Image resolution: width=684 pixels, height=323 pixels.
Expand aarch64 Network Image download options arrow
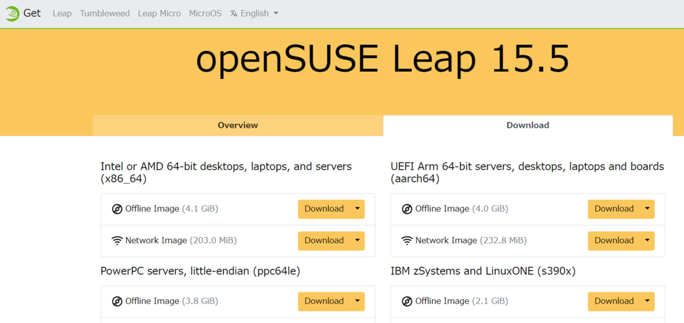point(647,240)
